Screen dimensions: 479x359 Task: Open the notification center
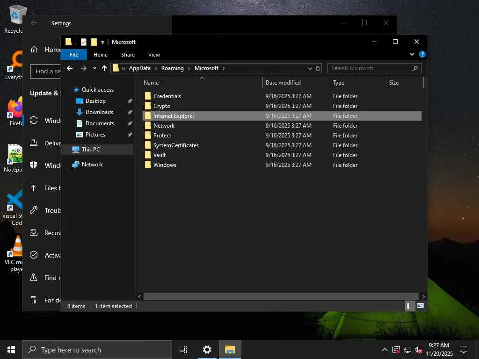[x=464, y=350]
